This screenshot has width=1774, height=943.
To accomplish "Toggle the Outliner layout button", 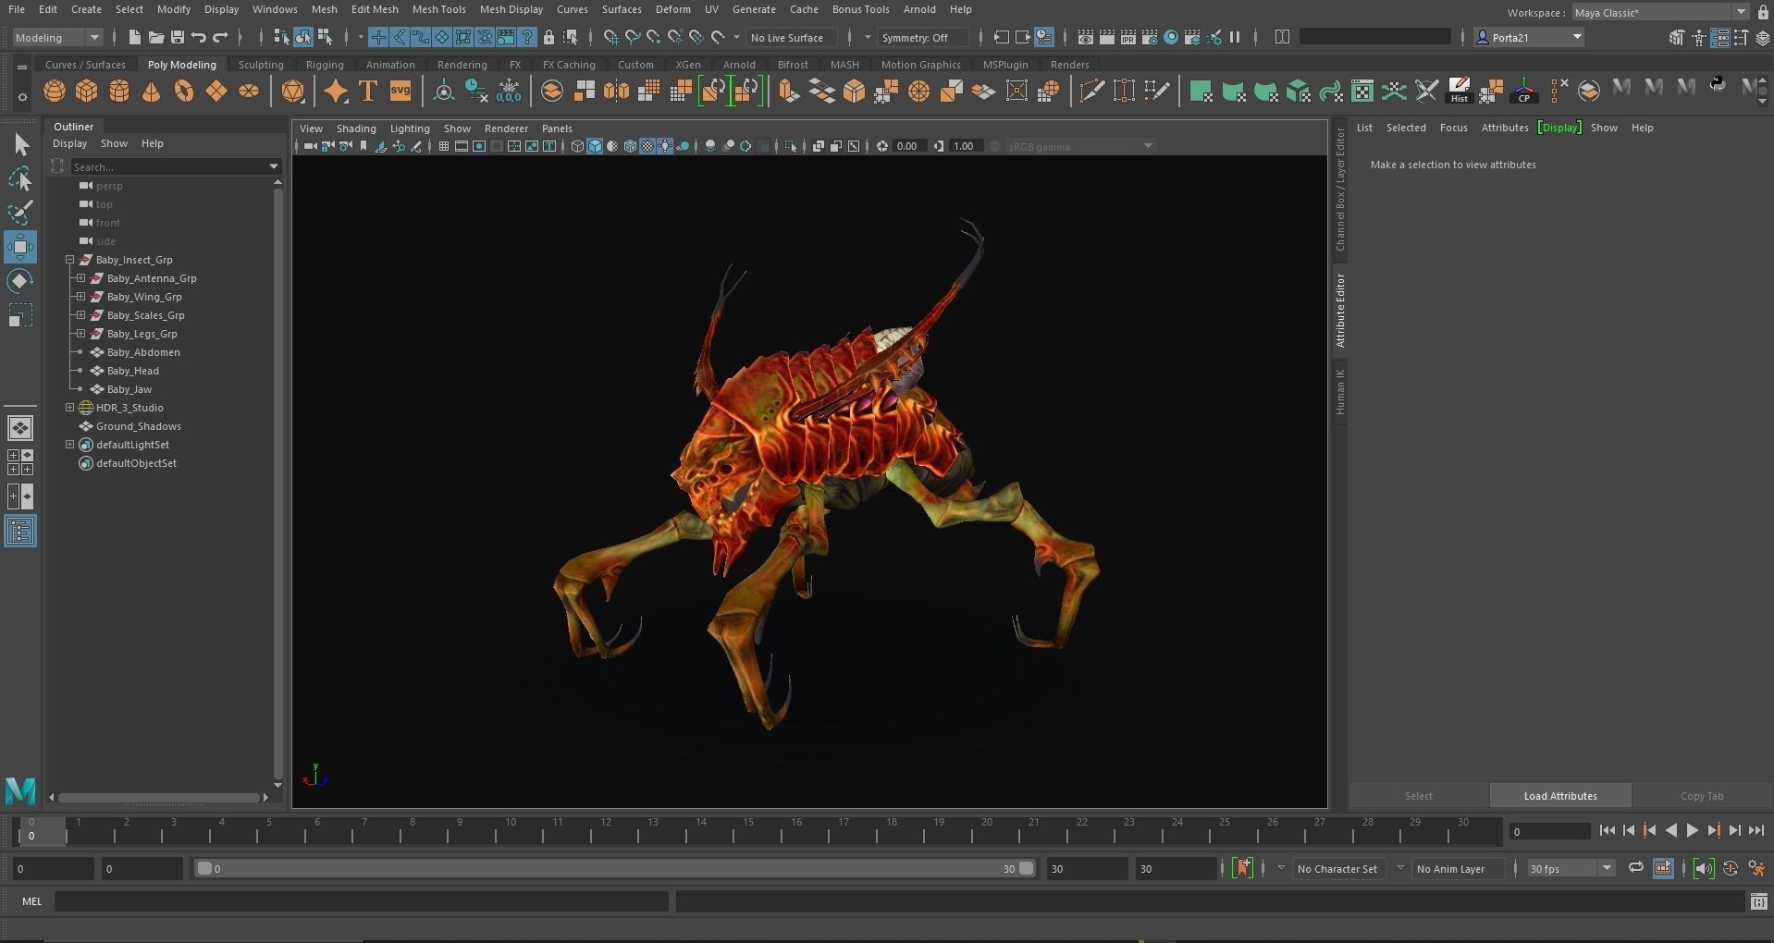I will [20, 532].
